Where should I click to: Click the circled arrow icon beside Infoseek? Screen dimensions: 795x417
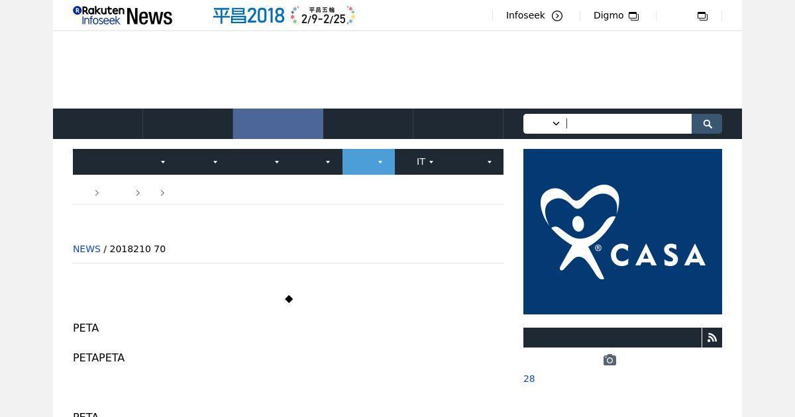point(557,16)
